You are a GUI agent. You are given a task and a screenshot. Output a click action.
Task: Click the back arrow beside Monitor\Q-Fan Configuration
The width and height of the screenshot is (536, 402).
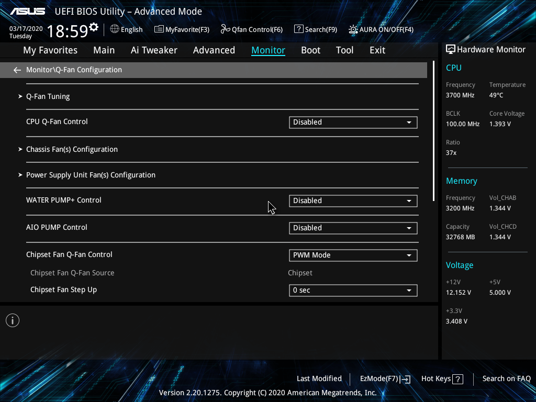[17, 70]
